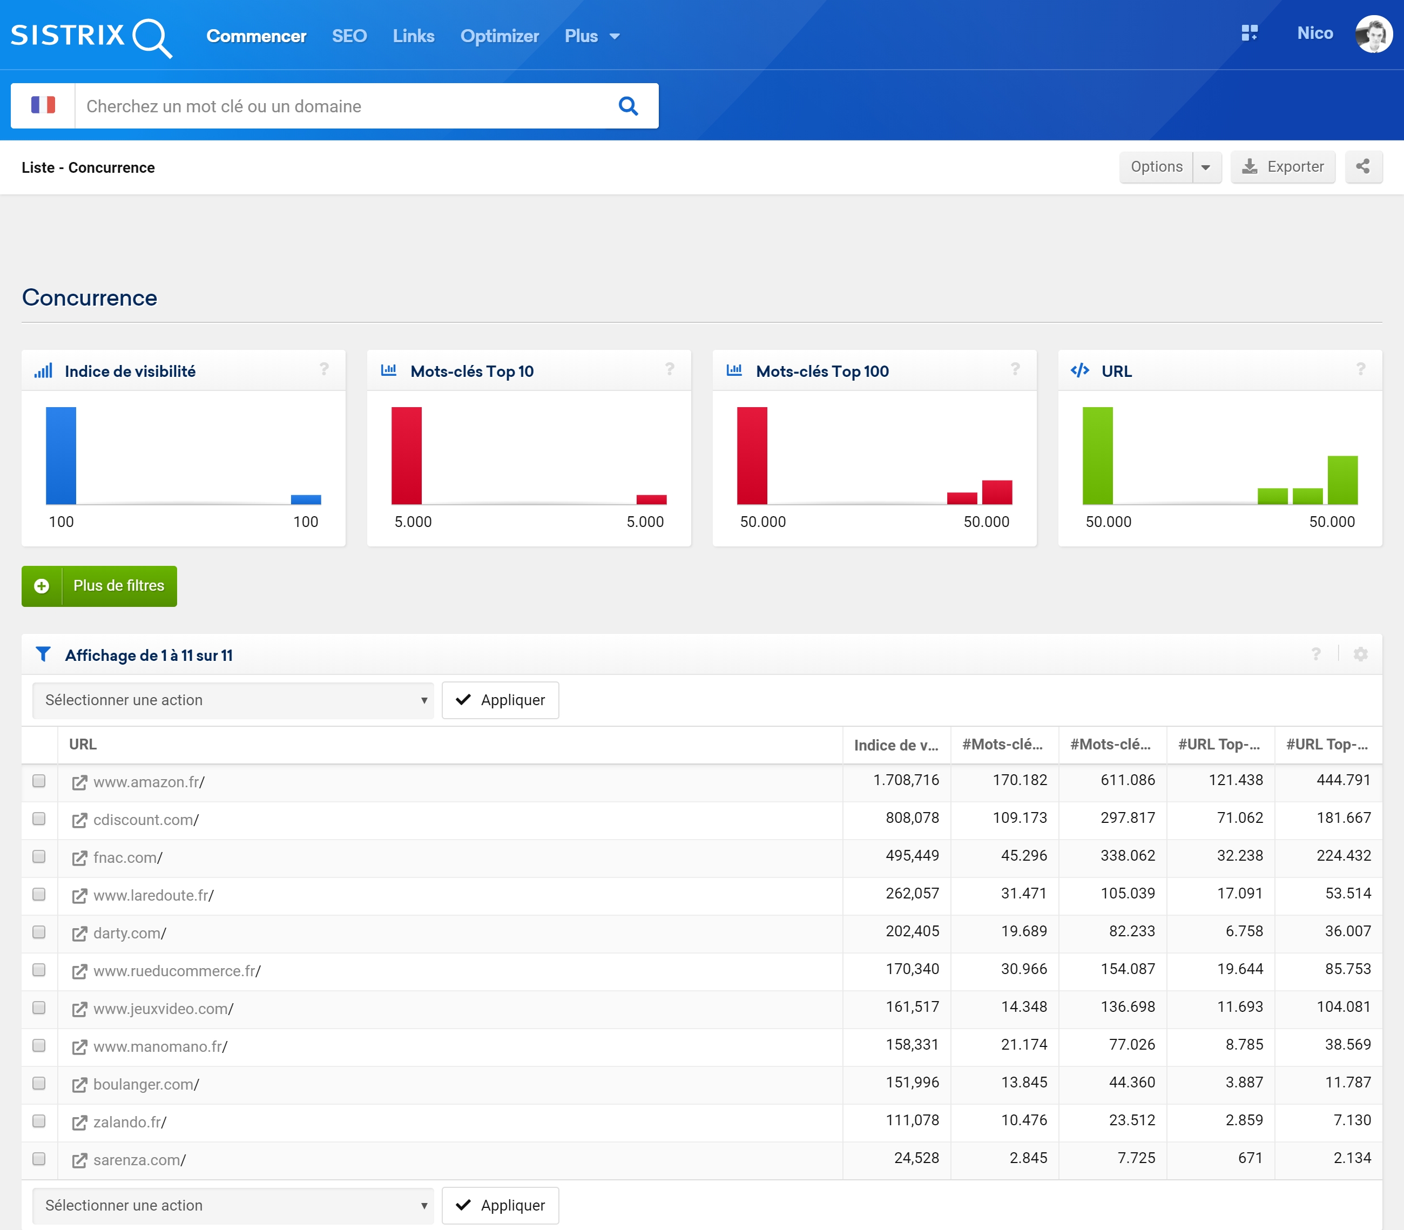Check the www.amazon.fr row checkbox
Viewport: 1404px width, 1230px height.
[39, 781]
